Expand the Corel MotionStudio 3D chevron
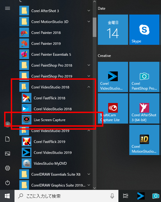 click(89, 22)
